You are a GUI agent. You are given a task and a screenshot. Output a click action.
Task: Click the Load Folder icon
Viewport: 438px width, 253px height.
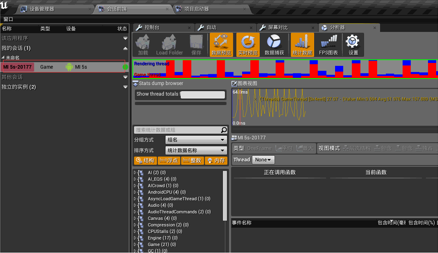click(x=169, y=44)
